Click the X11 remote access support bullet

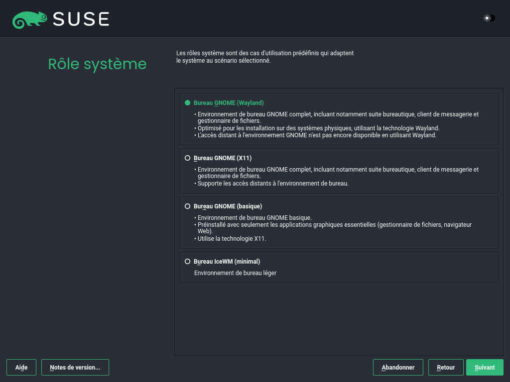coord(272,184)
